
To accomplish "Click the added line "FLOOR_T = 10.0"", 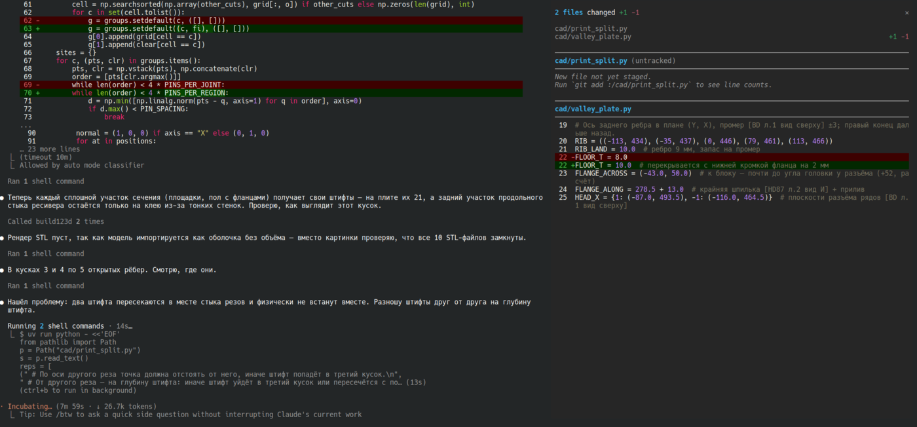I will click(732, 165).
